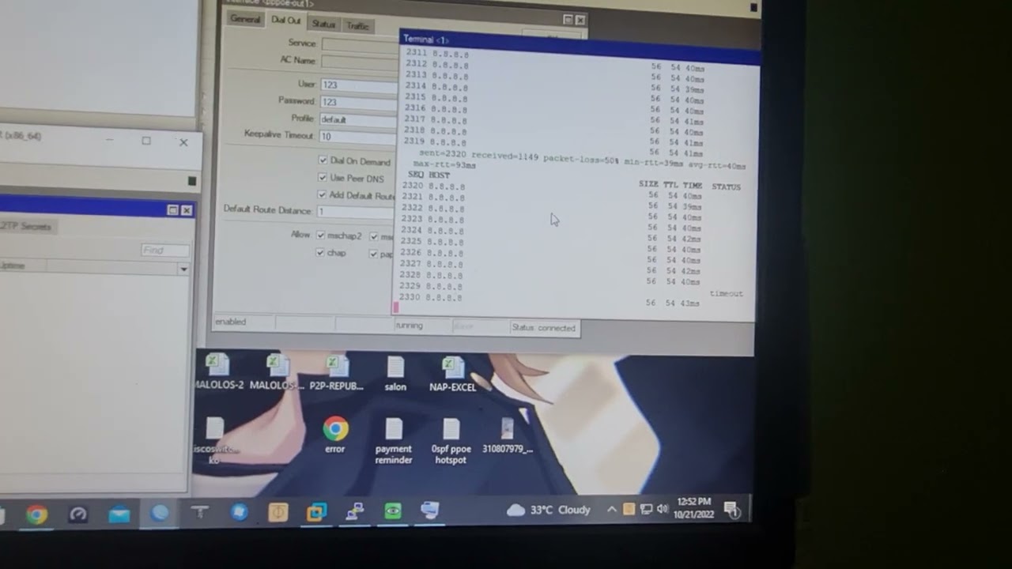Open the 0spf ppoe hotspot file

pos(451,441)
